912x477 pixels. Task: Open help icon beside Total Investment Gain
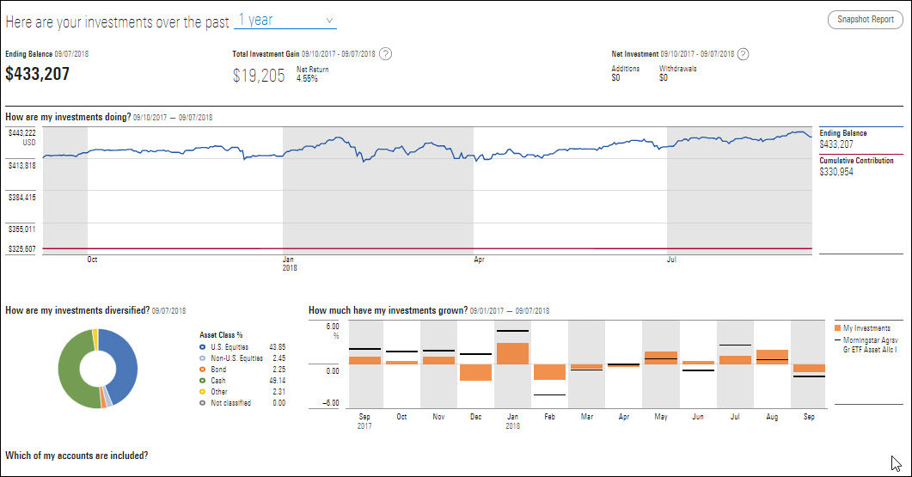click(386, 54)
